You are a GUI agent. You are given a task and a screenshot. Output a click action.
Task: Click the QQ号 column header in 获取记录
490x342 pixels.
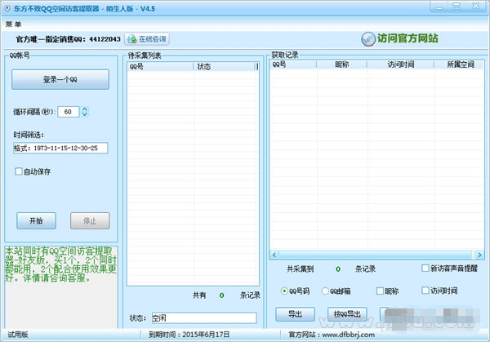coord(293,64)
